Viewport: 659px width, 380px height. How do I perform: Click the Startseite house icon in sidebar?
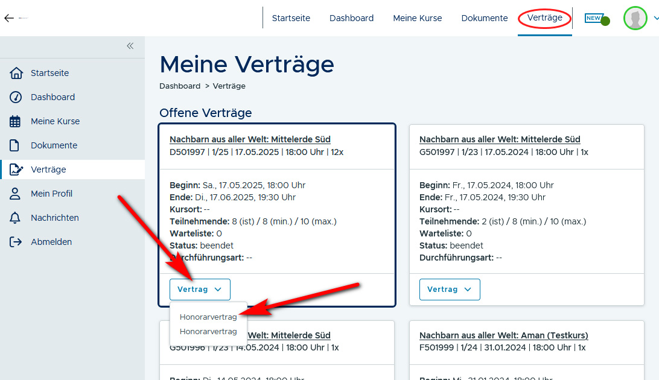coord(16,73)
